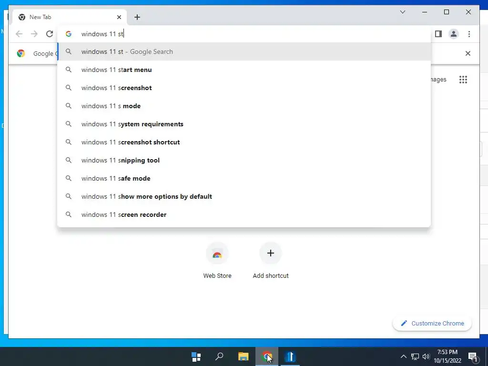This screenshot has width=488, height=366.
Task: Open the tab search chevron
Action: pyautogui.click(x=402, y=12)
